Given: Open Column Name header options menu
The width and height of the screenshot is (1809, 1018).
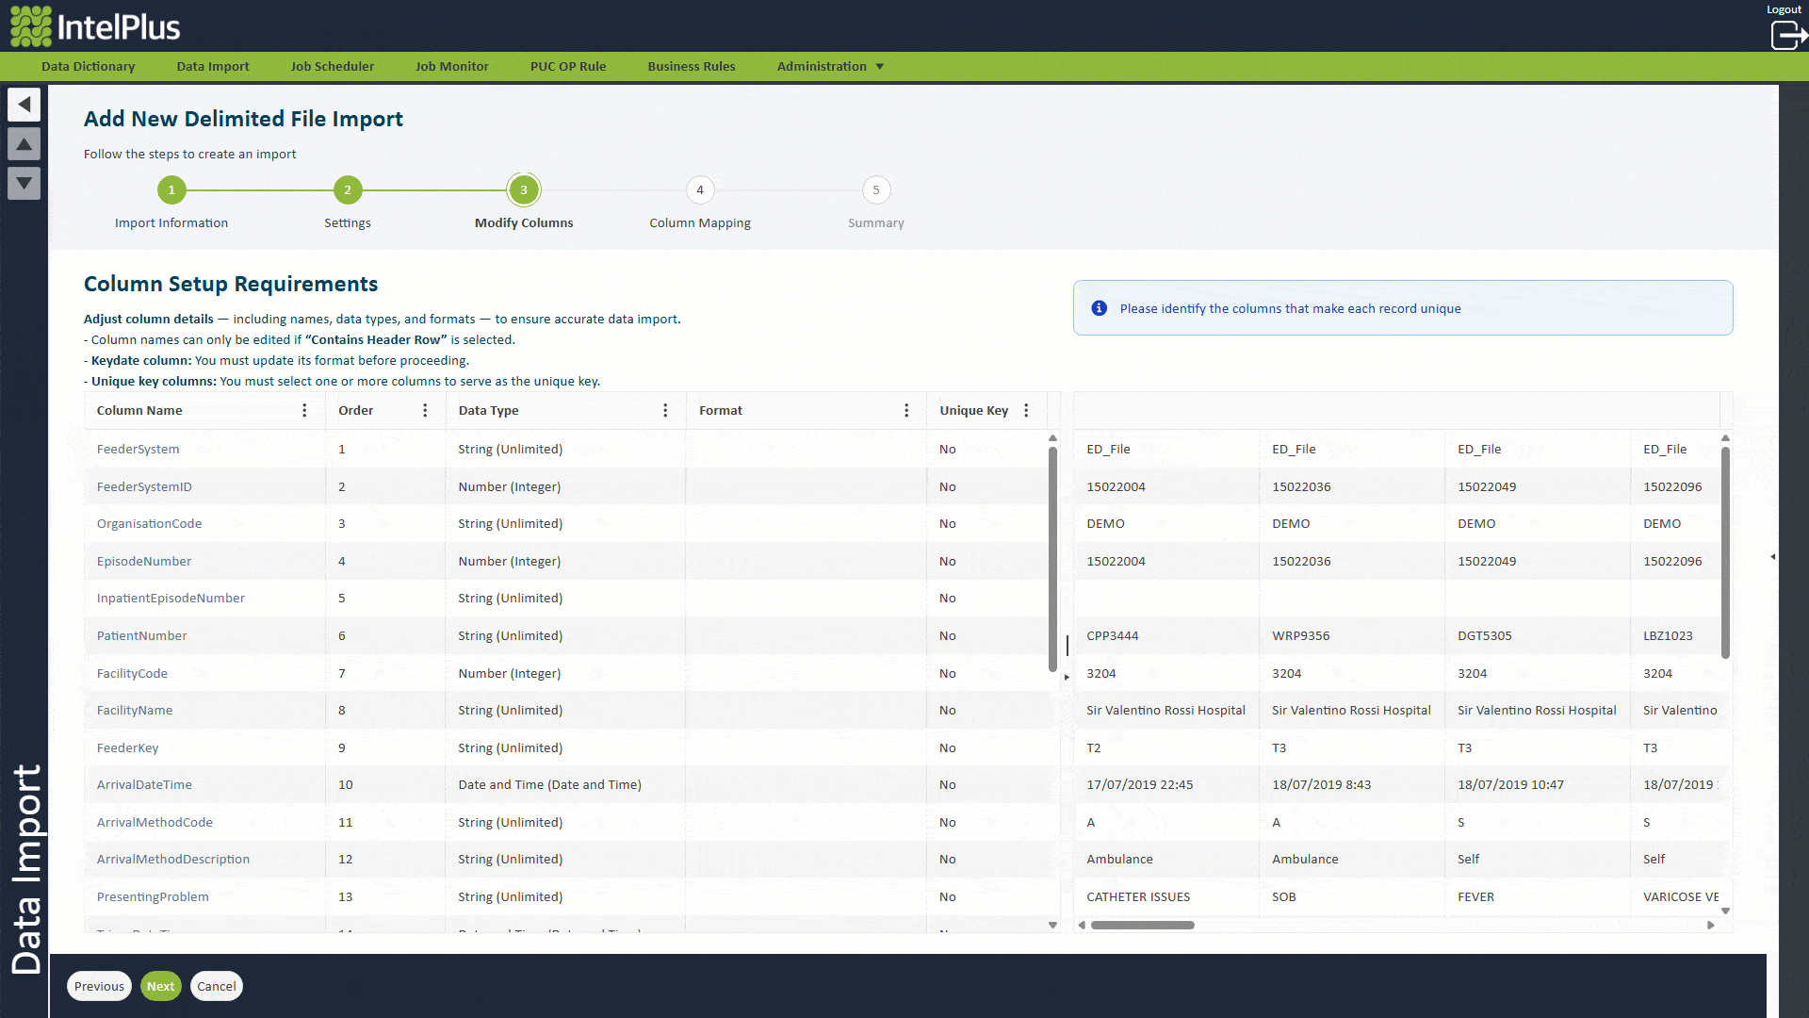Looking at the screenshot, I should point(304,411).
